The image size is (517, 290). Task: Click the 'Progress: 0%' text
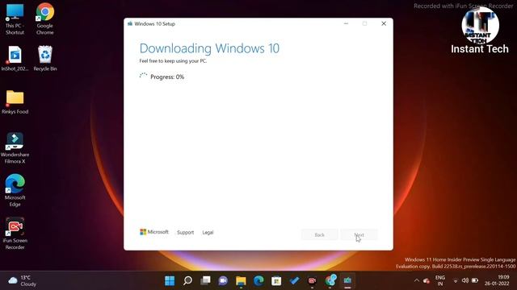[x=167, y=77]
